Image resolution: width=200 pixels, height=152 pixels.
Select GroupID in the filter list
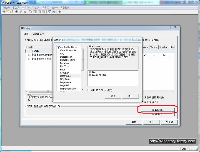click(x=64, y=73)
